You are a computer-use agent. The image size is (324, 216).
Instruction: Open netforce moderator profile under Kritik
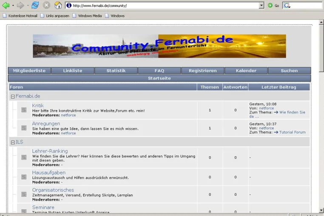[x=68, y=115]
